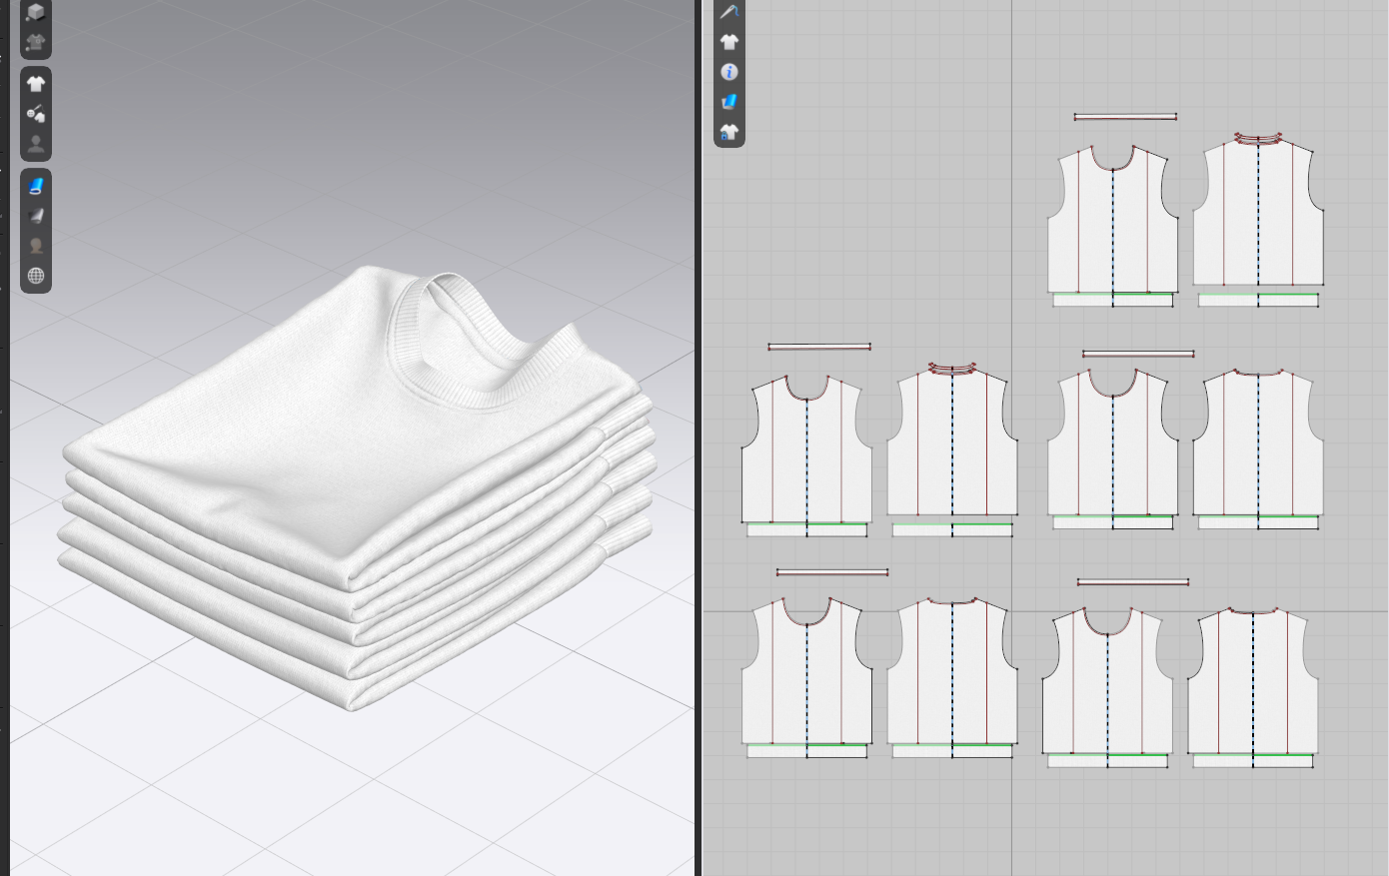Select back bodice pattern in bottom-right group
The height and width of the screenshot is (876, 1389).
[x=1253, y=680]
